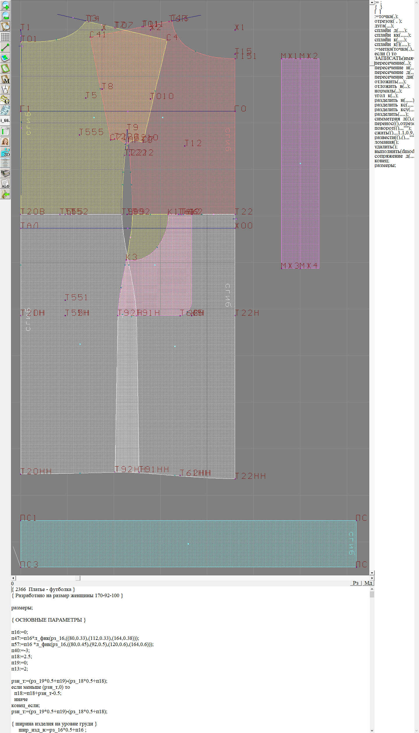Image resolution: width=419 pixels, height=733 pixels.
Task: Open the woman portrait icon
Action: click(x=5, y=142)
